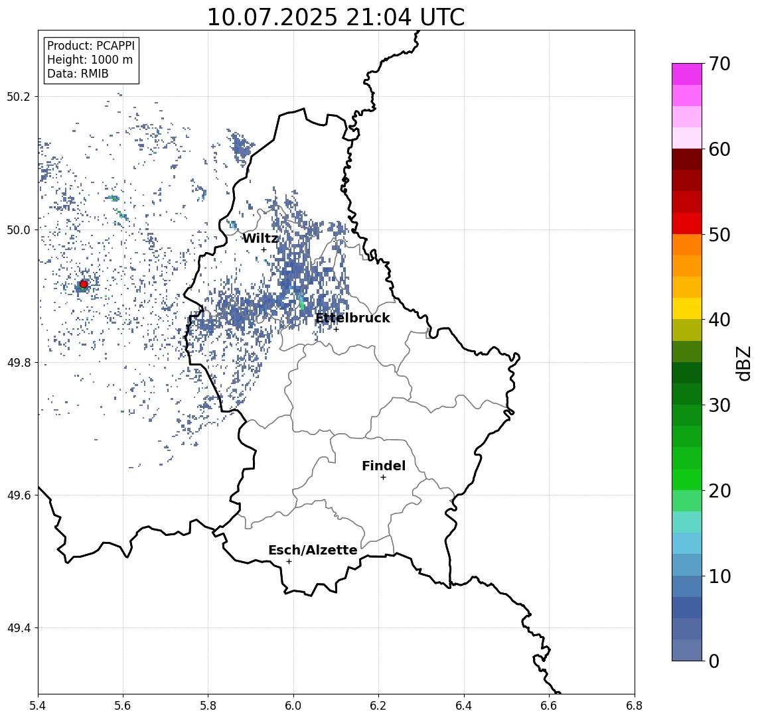
Task: Click the yellow 40 dBZ color band
Action: click(687, 308)
